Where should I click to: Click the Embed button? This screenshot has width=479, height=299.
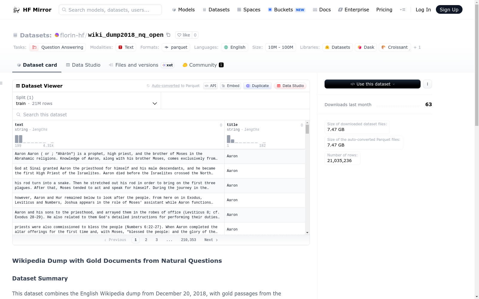230,86
